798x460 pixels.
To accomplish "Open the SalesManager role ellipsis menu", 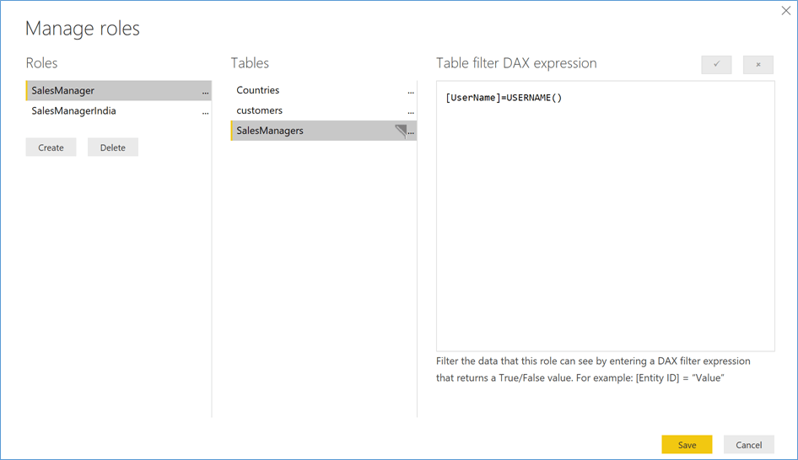I will [x=205, y=92].
